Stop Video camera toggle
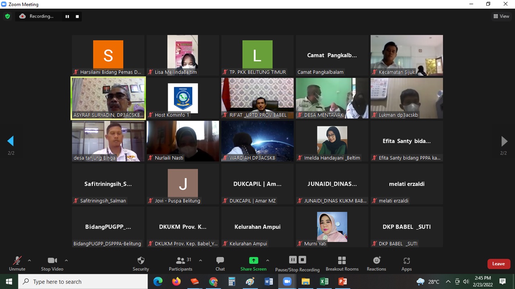Screen dimensions: 515x289 click(52, 263)
